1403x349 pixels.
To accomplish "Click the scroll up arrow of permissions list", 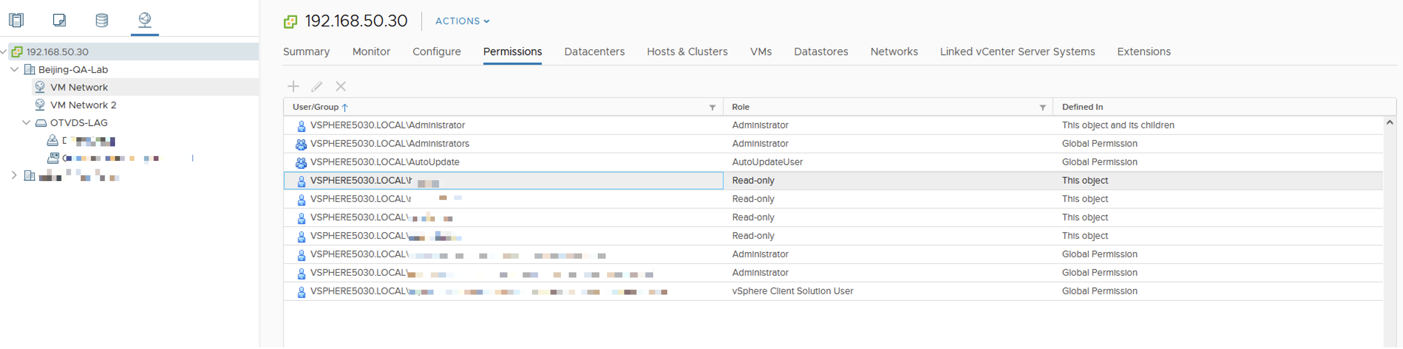I will point(1389,123).
